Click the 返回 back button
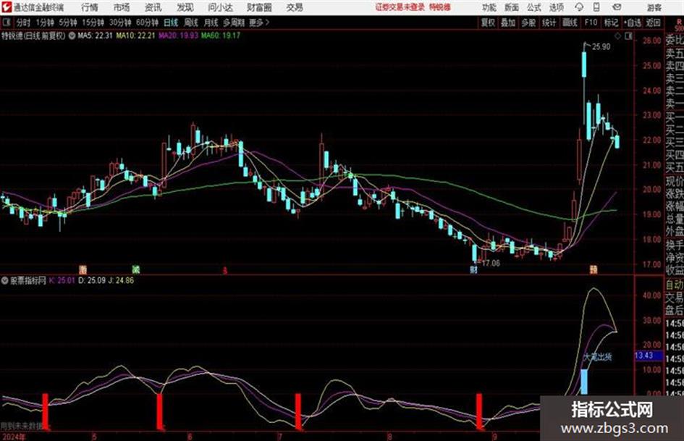684x441 pixels. tap(653, 22)
